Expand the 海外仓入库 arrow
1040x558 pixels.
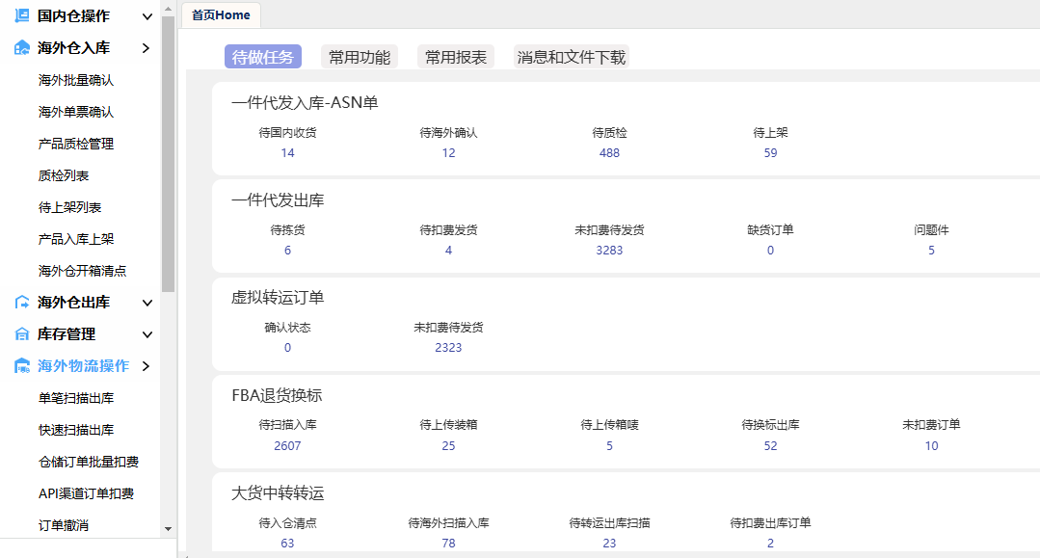147,48
